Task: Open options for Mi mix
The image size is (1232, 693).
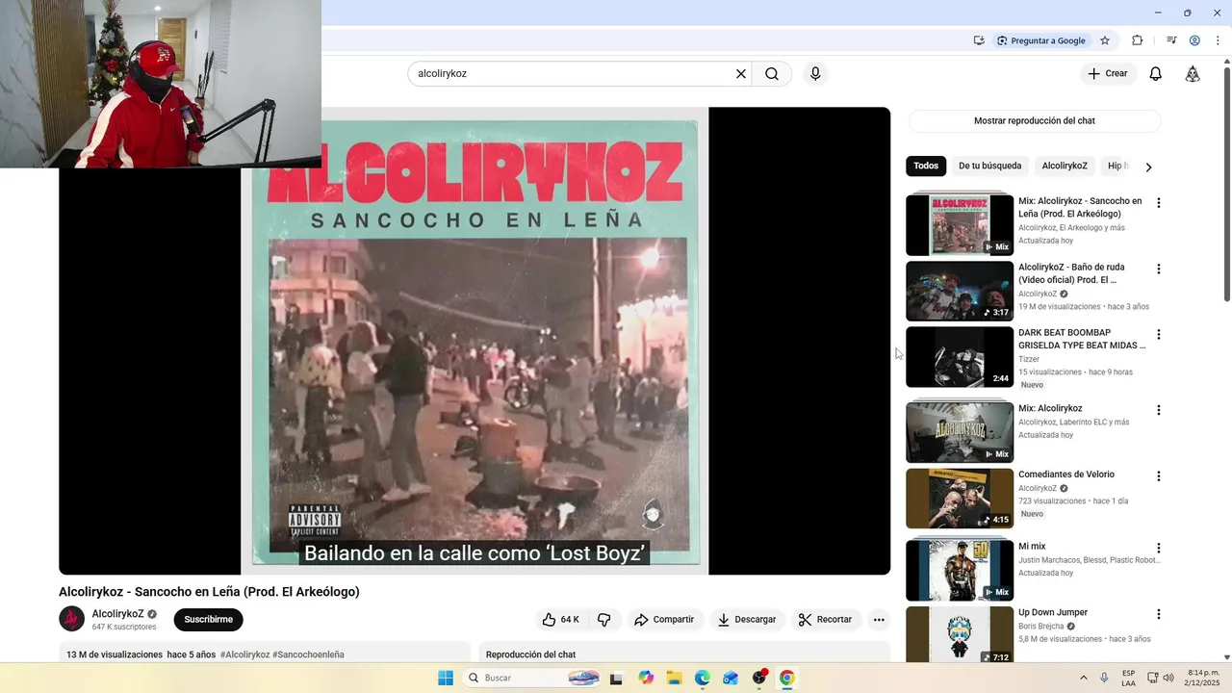Action: [1159, 549]
